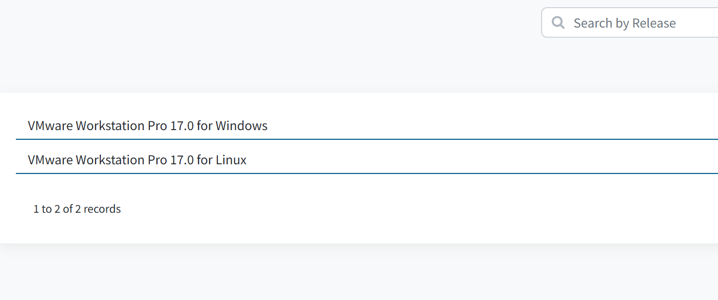Image resolution: width=718 pixels, height=300 pixels.
Task: Click the gray icon left of the search placeholder
Action: pyautogui.click(x=558, y=23)
